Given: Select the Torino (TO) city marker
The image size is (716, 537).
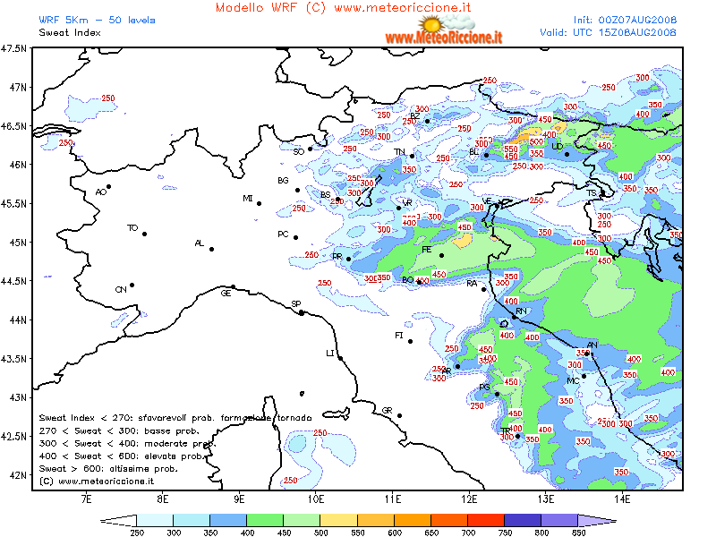Looking at the screenshot, I should click(x=144, y=234).
